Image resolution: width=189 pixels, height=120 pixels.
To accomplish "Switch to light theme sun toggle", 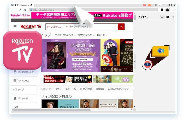I will click(156, 5).
